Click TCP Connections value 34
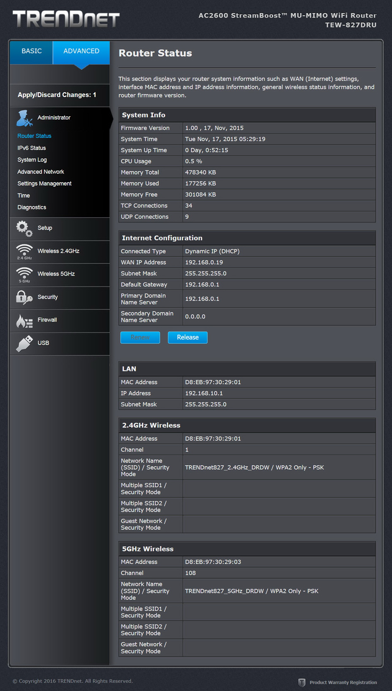The width and height of the screenshot is (392, 691). (x=189, y=206)
